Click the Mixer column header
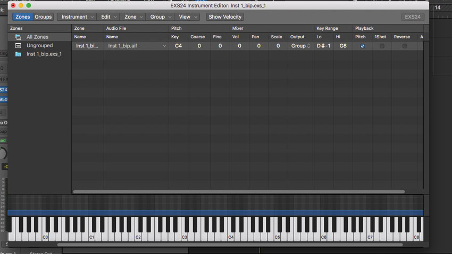Screen dimensions: 452x254 238,28
